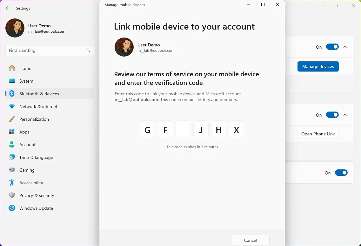361x246 pixels.
Task: Click the empty third code box
Action: click(x=183, y=129)
